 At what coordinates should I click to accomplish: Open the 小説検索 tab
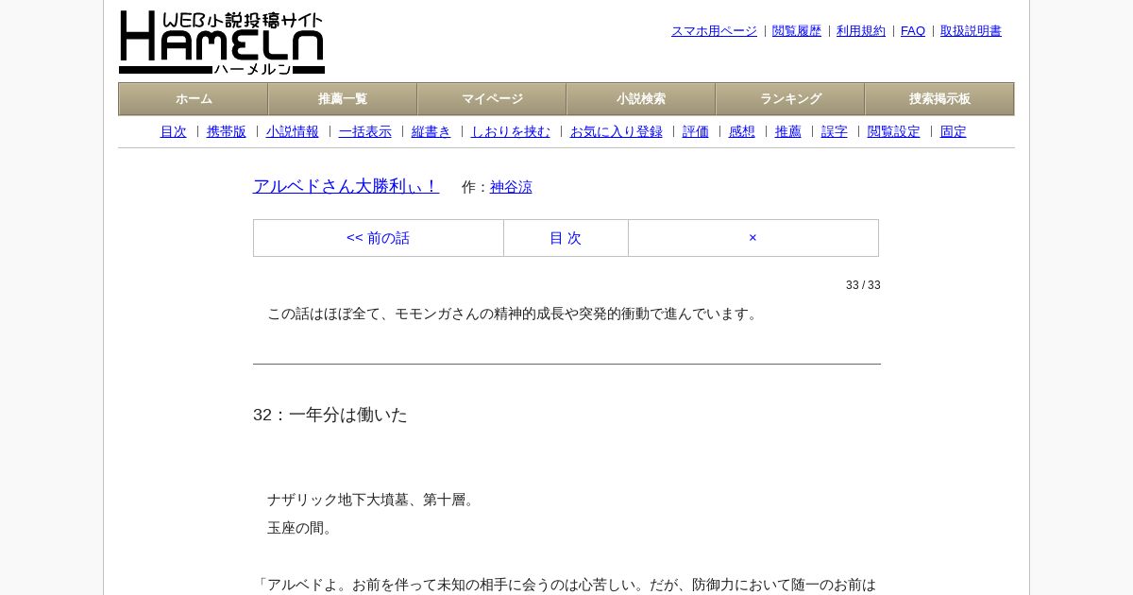[641, 99]
